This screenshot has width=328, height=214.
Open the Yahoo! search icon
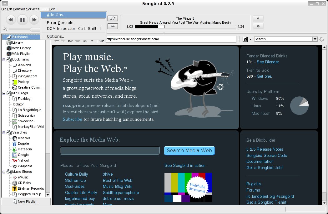[15, 161]
